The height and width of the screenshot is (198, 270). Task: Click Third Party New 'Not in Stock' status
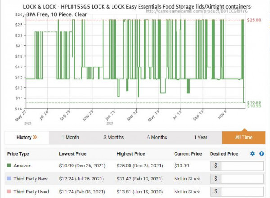tap(187, 179)
